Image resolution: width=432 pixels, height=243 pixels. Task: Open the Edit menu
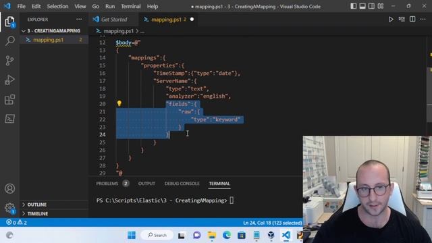[x=36, y=6]
